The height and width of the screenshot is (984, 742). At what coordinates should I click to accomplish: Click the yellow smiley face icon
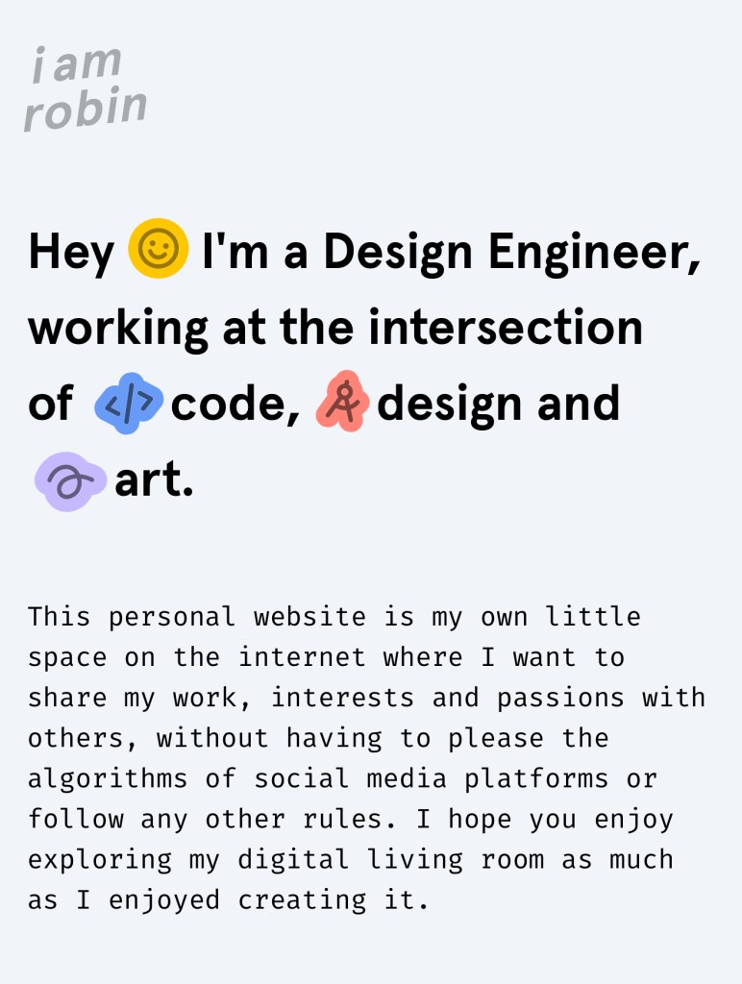pyautogui.click(x=158, y=249)
